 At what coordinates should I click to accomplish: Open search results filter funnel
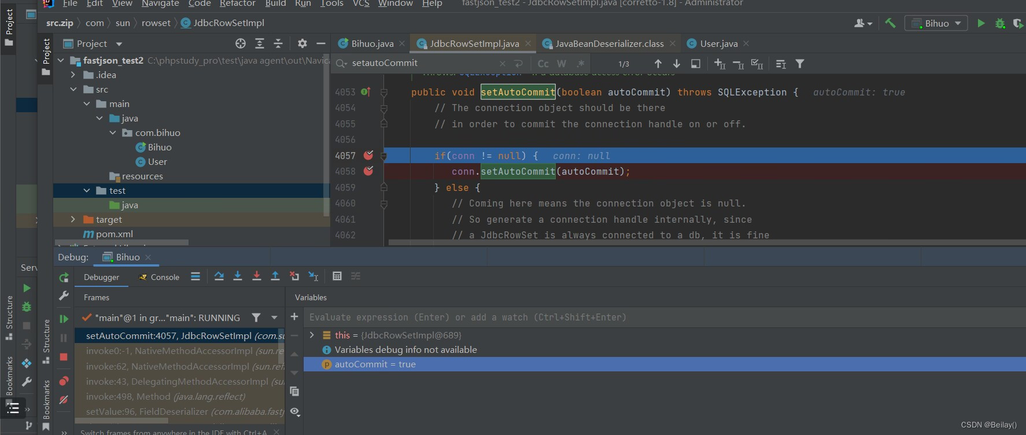(799, 64)
